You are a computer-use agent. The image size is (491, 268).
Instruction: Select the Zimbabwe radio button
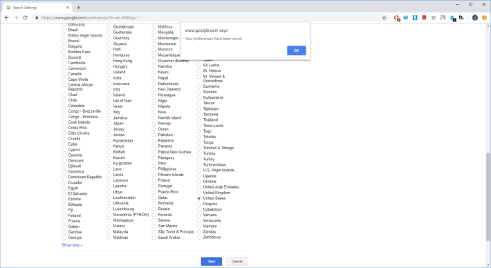pos(199,238)
